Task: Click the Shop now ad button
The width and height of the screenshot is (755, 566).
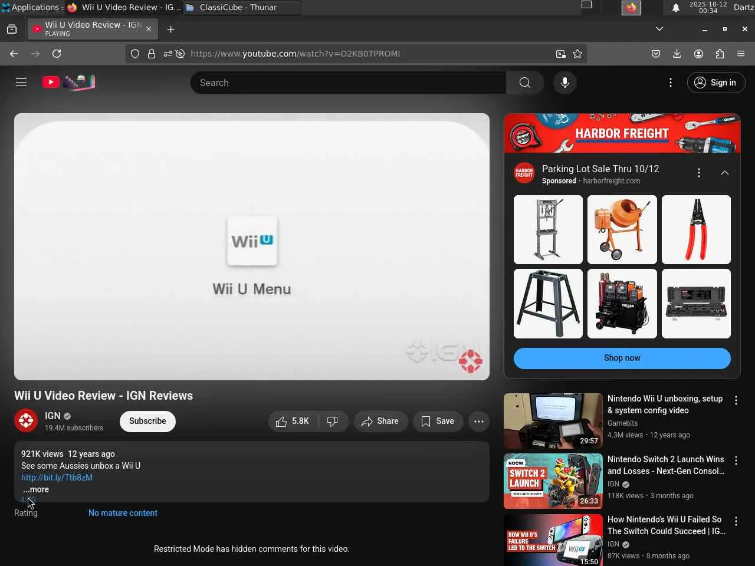Action: [622, 358]
